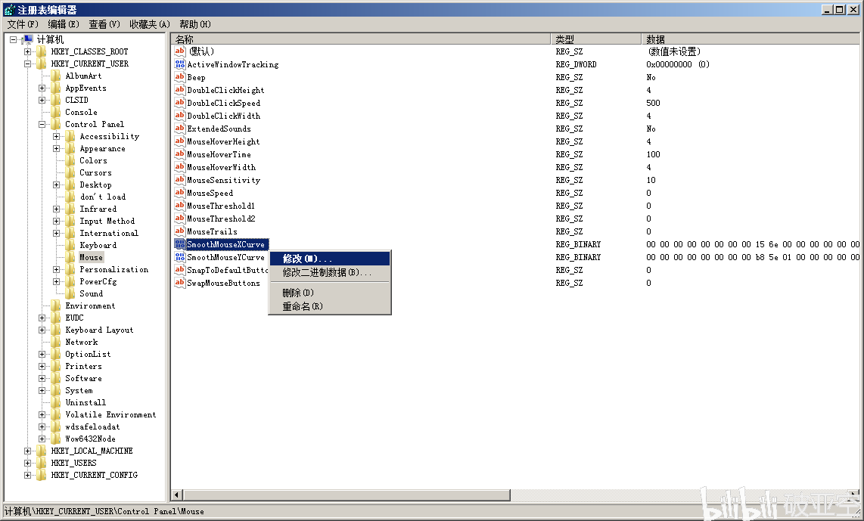This screenshot has height=521, width=864.
Task: Open the 编辑(E) menu
Action: pyautogui.click(x=64, y=24)
